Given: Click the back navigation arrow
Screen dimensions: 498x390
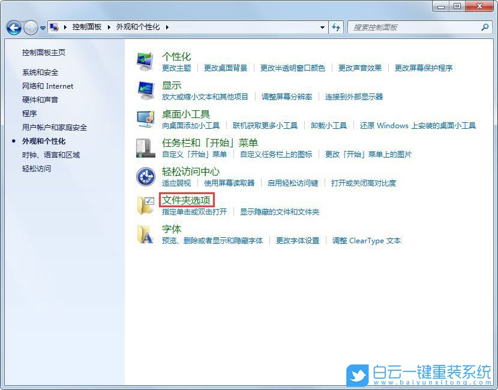Looking at the screenshot, I should pos(13,28).
